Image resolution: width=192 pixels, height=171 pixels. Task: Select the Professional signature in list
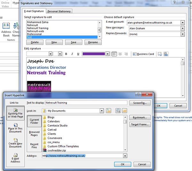(x=62, y=34)
